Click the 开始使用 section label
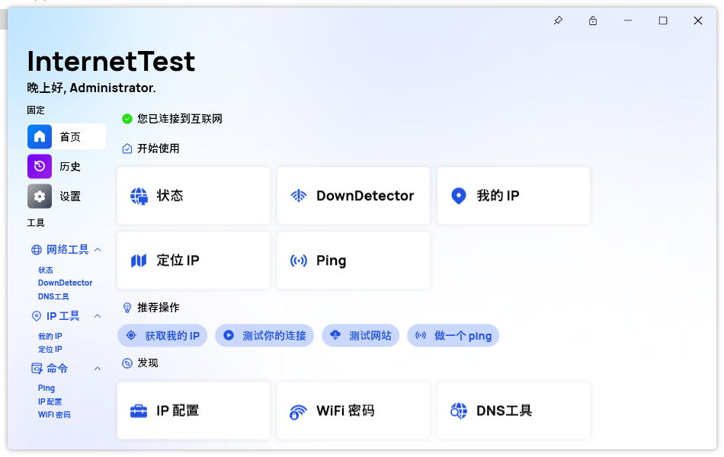Image resolution: width=724 pixels, height=457 pixels. 159,149
